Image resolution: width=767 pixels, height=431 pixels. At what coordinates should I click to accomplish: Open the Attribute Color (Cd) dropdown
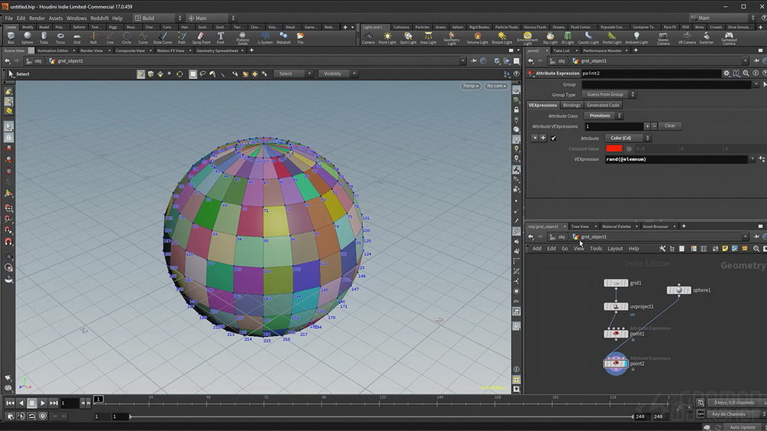[627, 138]
